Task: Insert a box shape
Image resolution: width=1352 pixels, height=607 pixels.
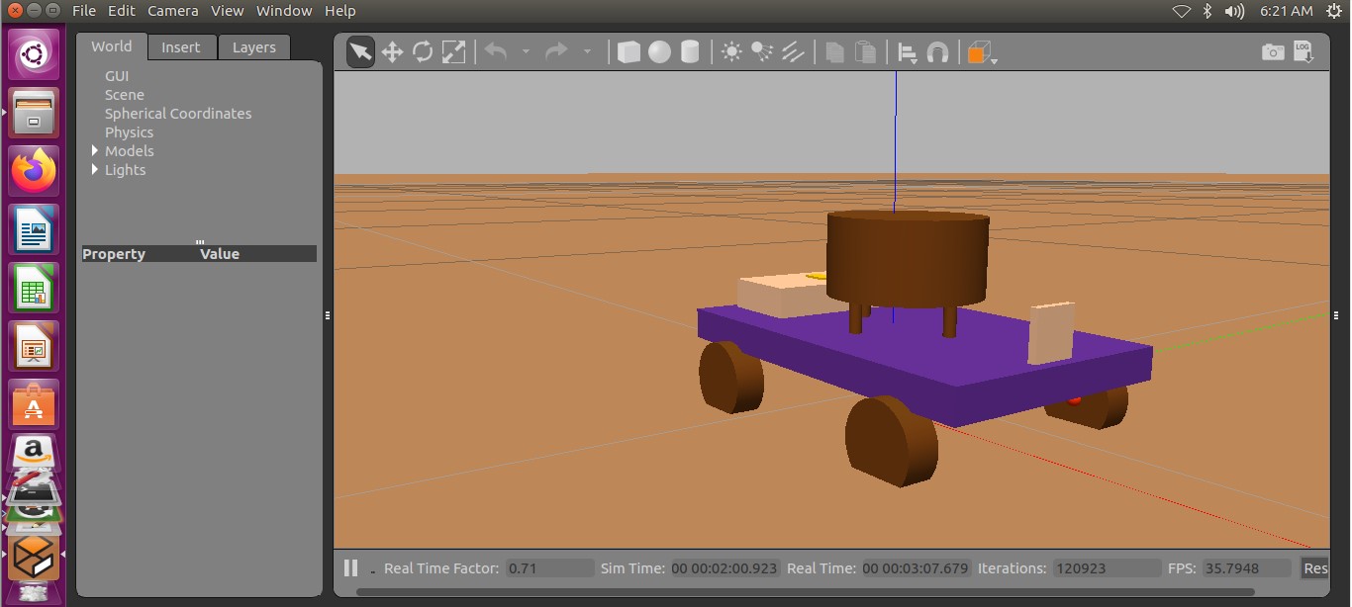Action: pyautogui.click(x=628, y=52)
